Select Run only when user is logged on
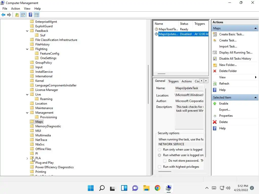The height and width of the screenshot is (194, 259). pyautogui.click(x=159, y=150)
